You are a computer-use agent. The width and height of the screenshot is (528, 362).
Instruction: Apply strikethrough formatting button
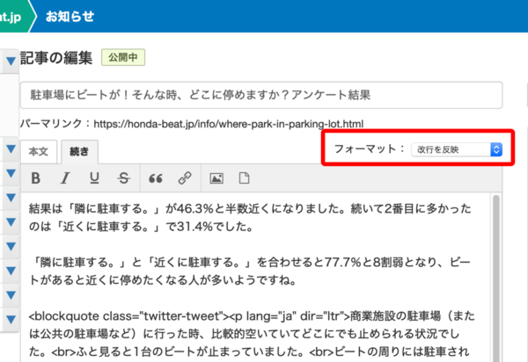tap(123, 178)
